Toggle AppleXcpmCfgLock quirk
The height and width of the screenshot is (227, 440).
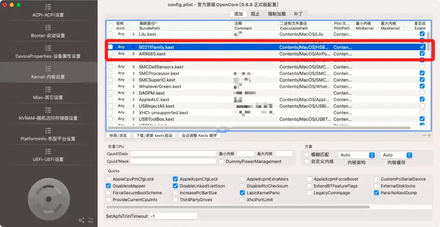(x=175, y=179)
